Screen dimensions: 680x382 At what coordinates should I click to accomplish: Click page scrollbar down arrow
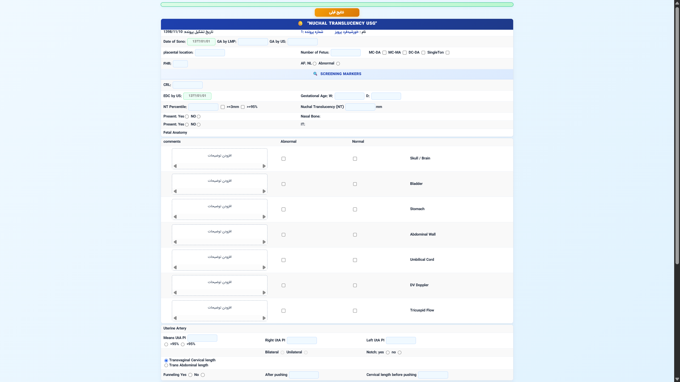click(677, 379)
